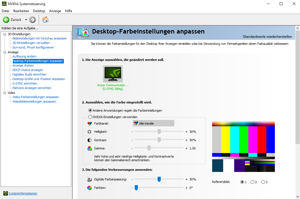
Task: Click the Farbkanal color channel icon
Action: pos(89,123)
